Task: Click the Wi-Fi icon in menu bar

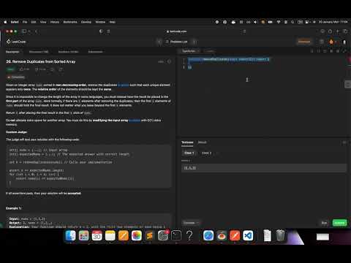Action: pyautogui.click(x=279, y=22)
